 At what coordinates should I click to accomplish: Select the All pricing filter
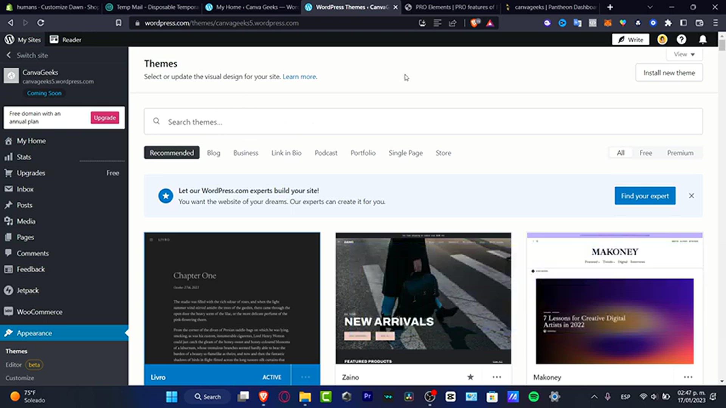(621, 153)
